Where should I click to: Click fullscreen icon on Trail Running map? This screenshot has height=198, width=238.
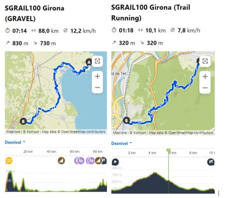coord(205,61)
